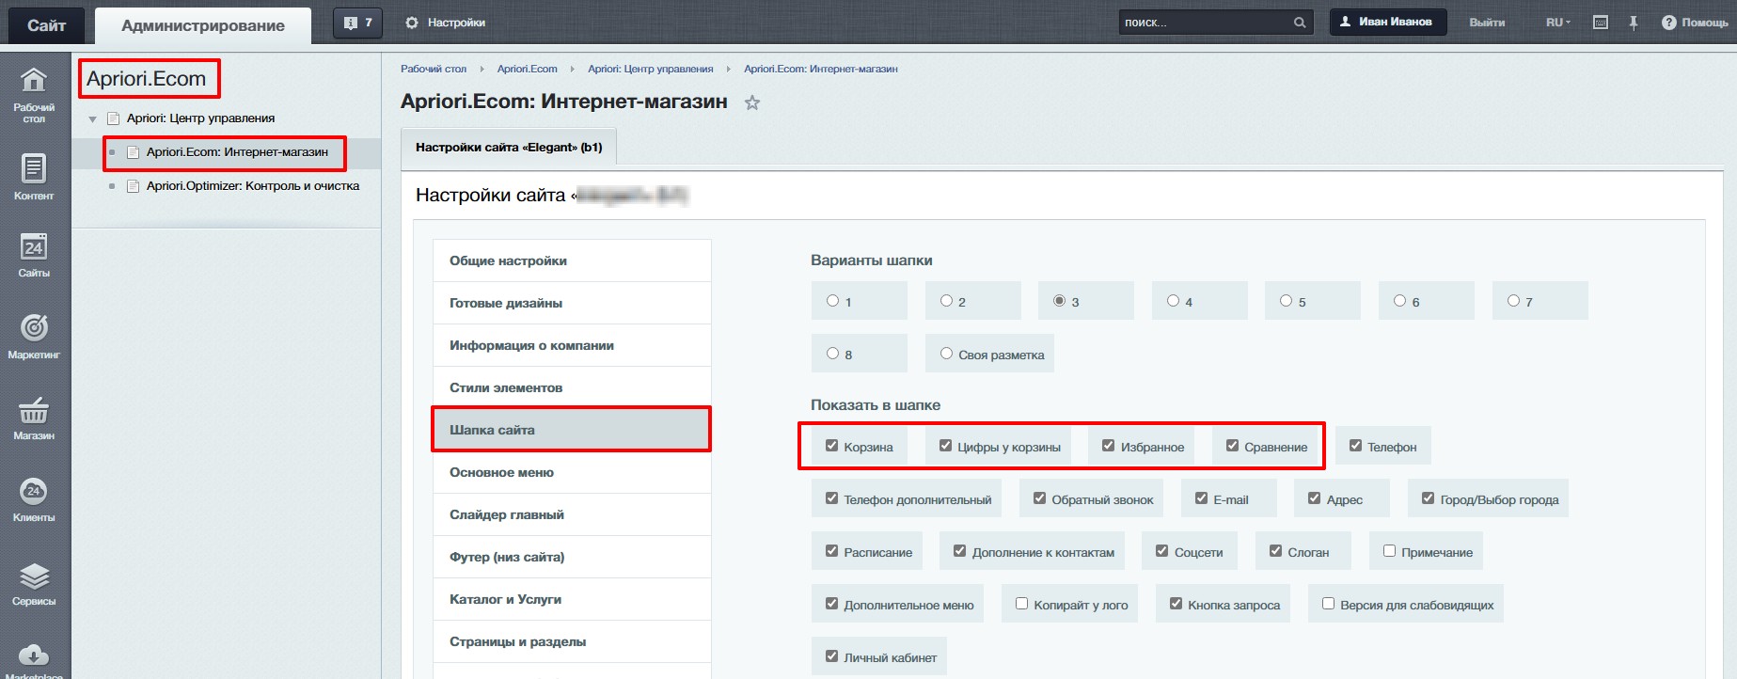The width and height of the screenshot is (1737, 679).
Task: Open the notifications counter showing 7
Action: (x=357, y=23)
